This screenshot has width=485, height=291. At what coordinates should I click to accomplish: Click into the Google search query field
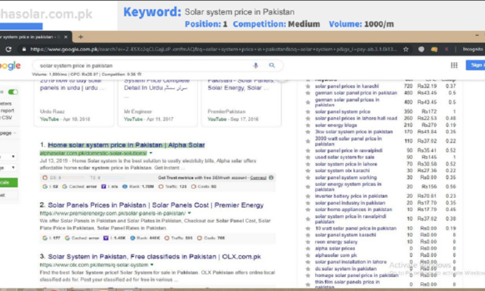(x=139, y=65)
